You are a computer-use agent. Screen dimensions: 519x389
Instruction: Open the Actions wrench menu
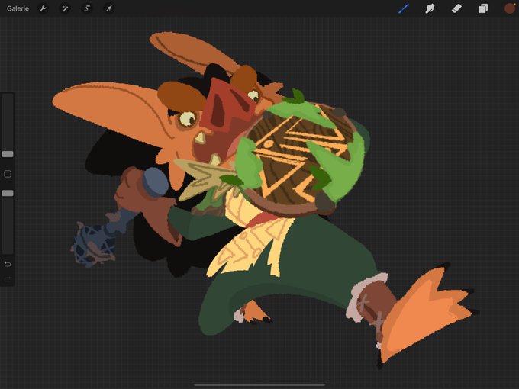pyautogui.click(x=43, y=8)
